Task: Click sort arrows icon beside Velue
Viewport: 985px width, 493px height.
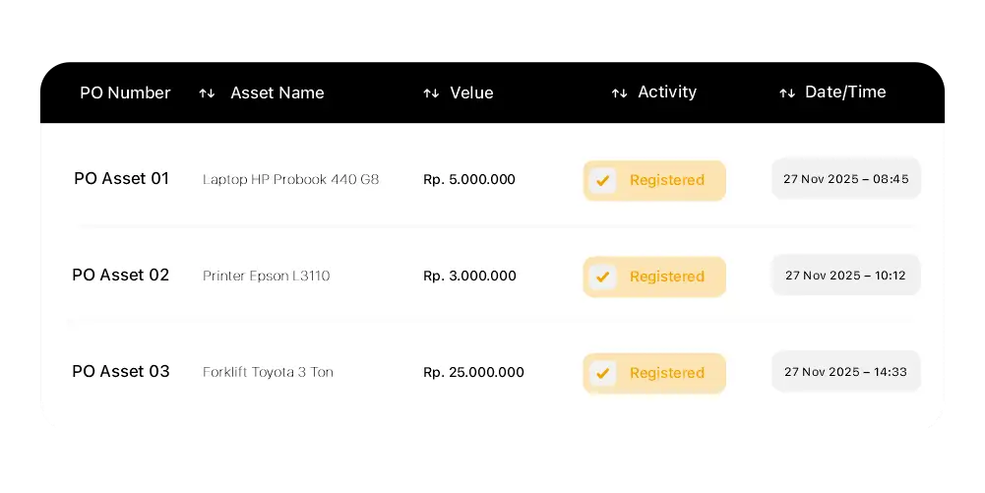Action: 431,93
